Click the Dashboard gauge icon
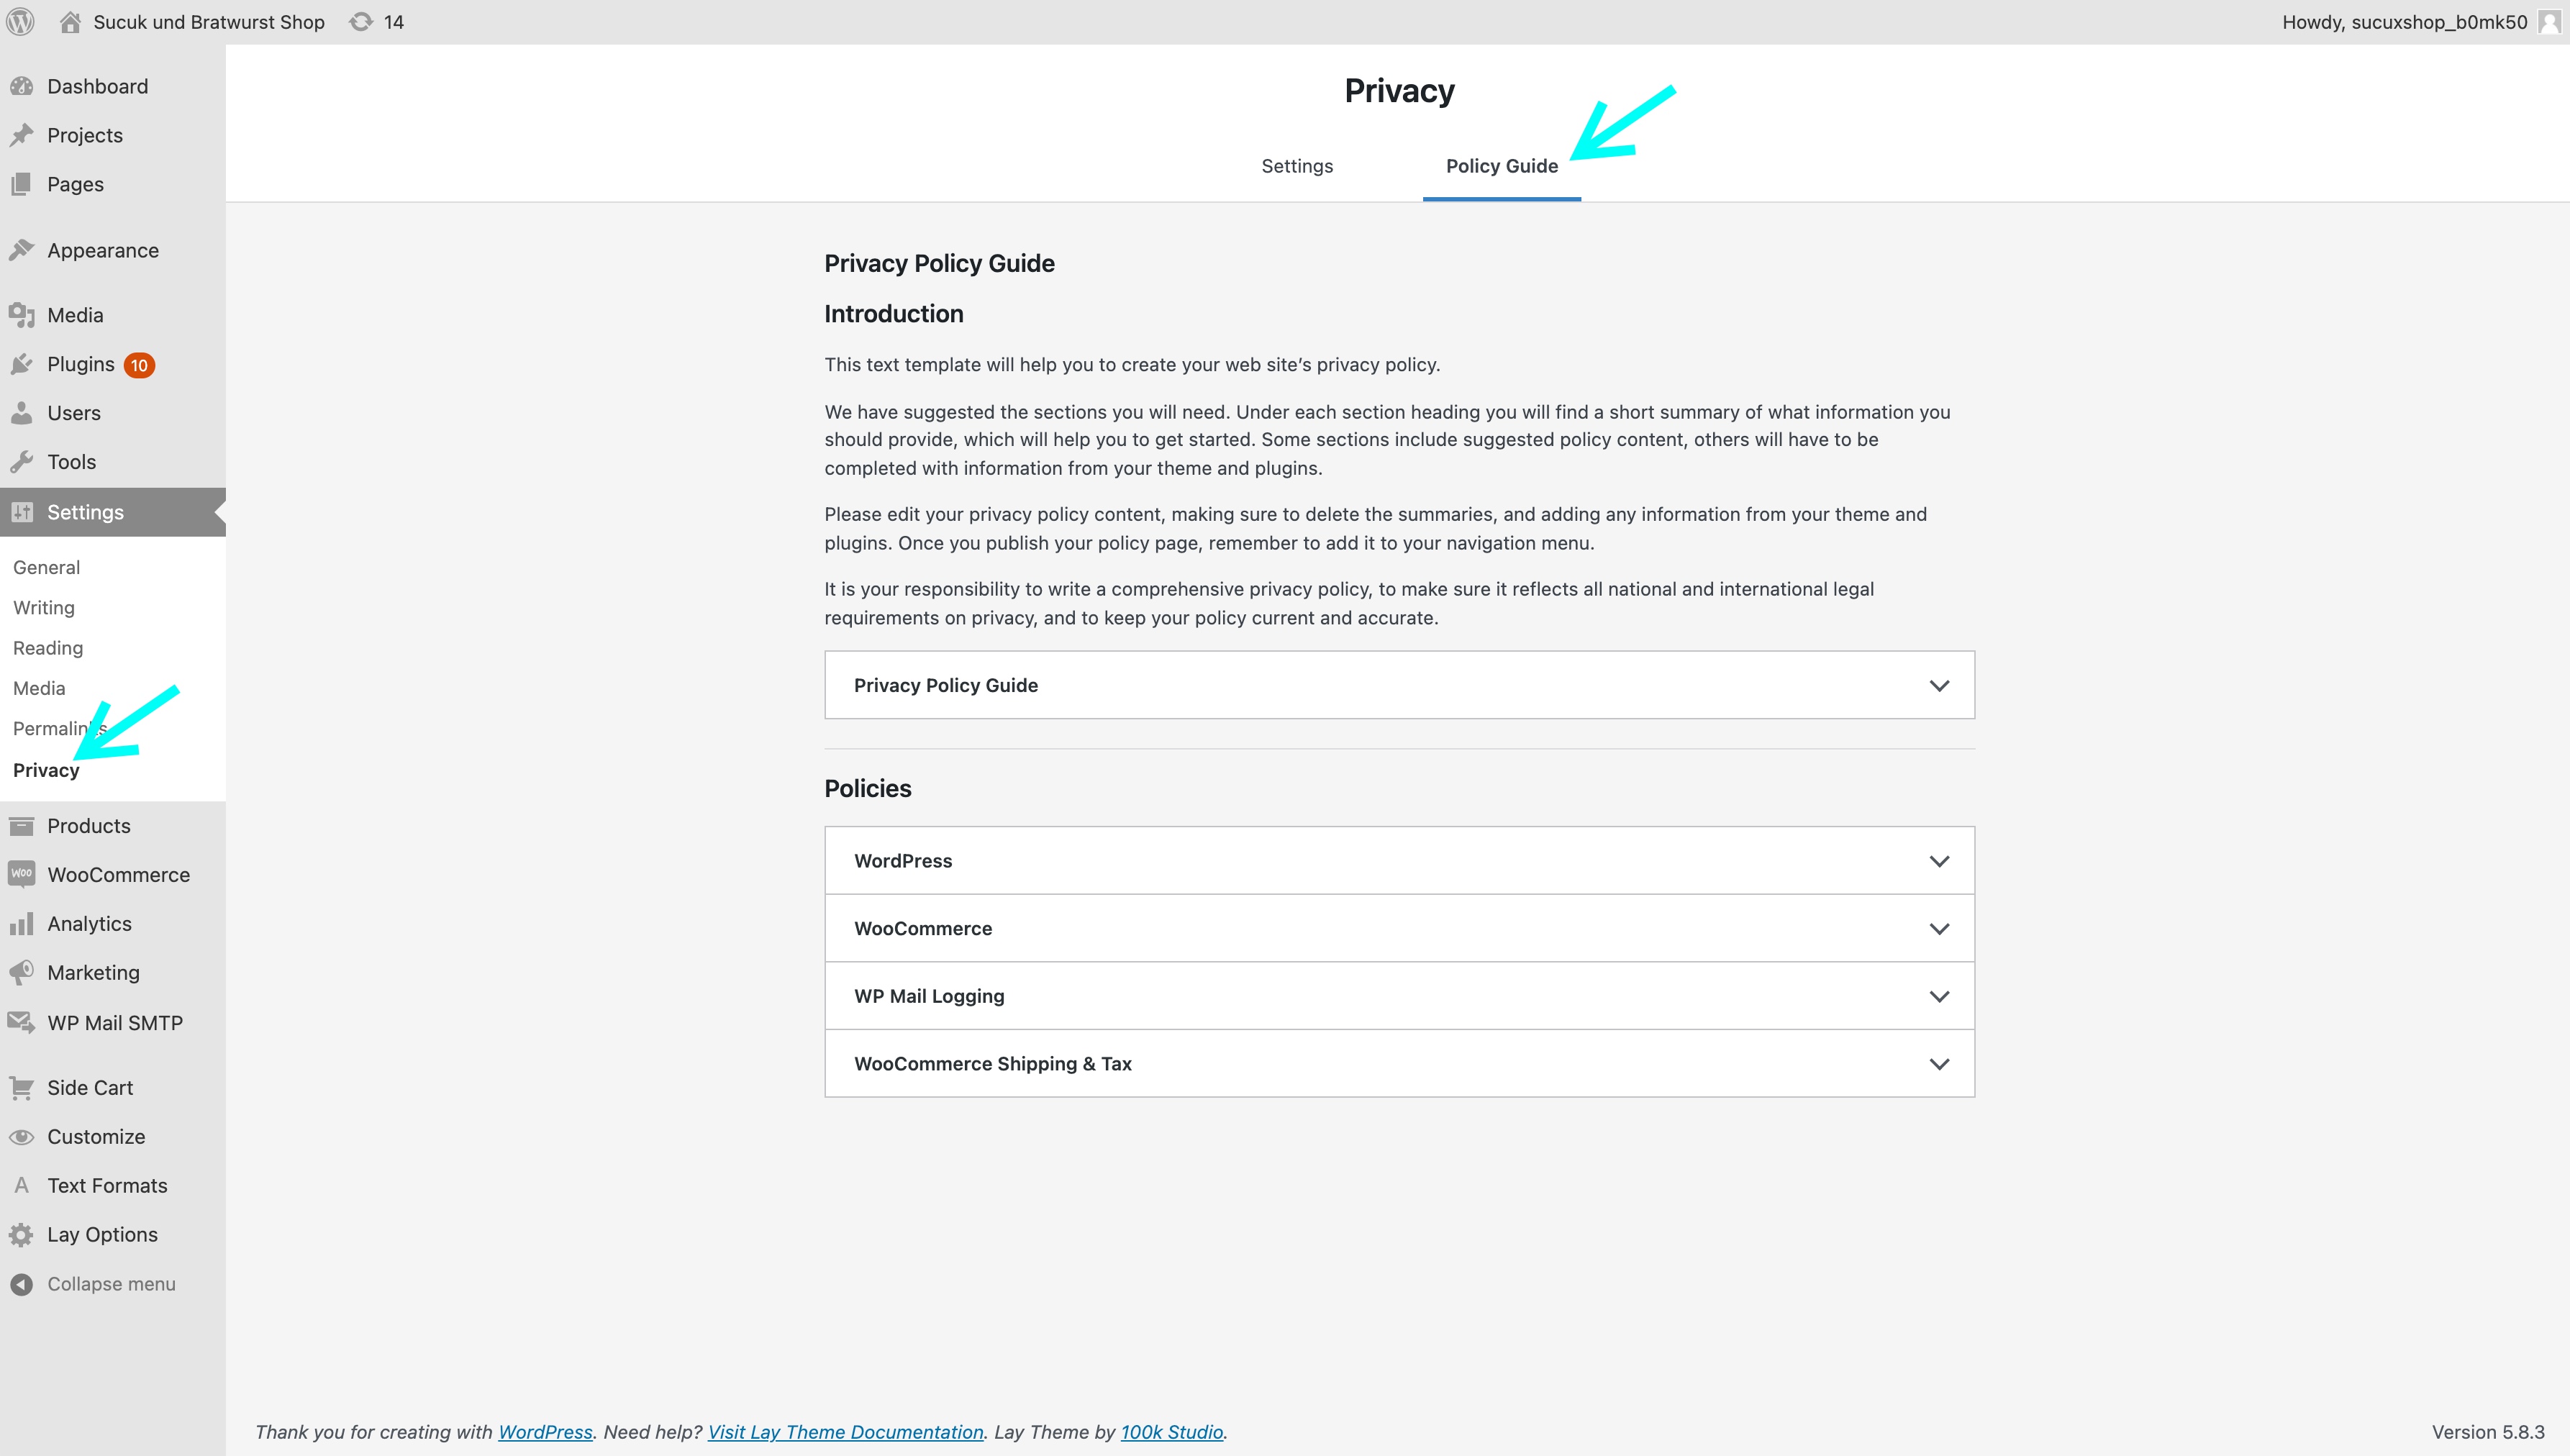 click(22, 86)
